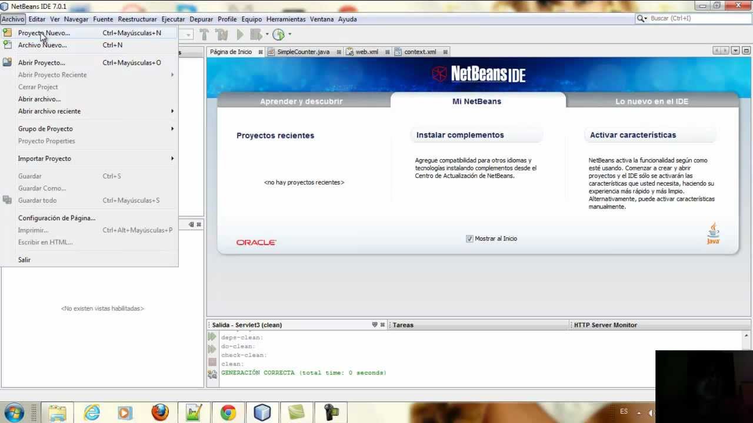Click the Activar características link
Viewport: 753px width, 423px height.
pyautogui.click(x=633, y=135)
